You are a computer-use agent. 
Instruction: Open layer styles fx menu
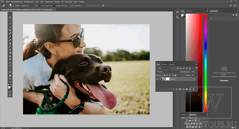click(177, 89)
